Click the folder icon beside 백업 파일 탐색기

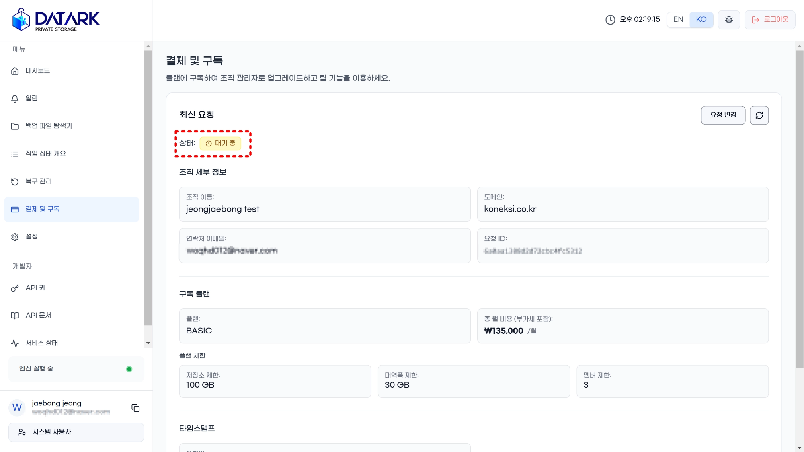coord(15,126)
